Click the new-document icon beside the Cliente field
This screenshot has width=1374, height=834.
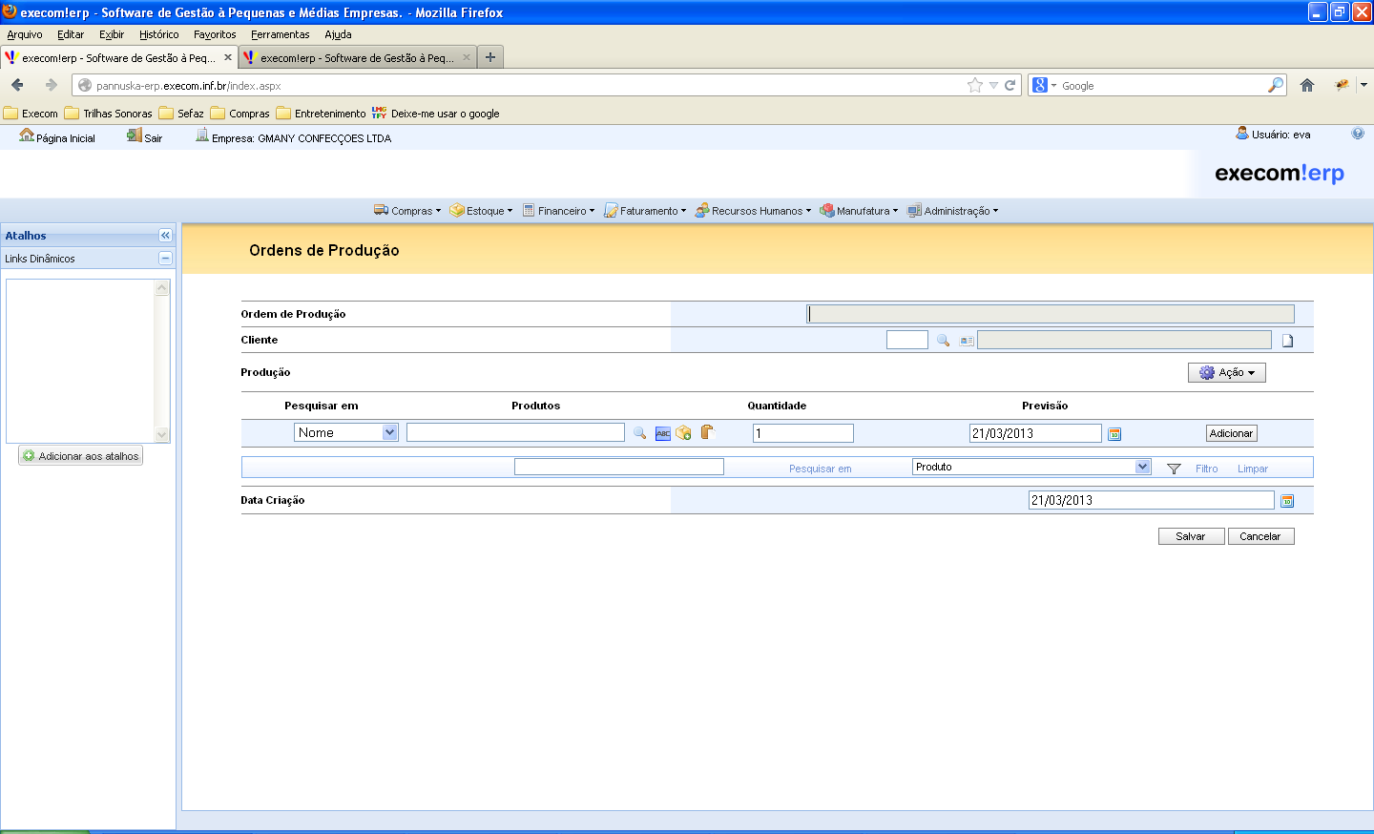tap(1287, 341)
